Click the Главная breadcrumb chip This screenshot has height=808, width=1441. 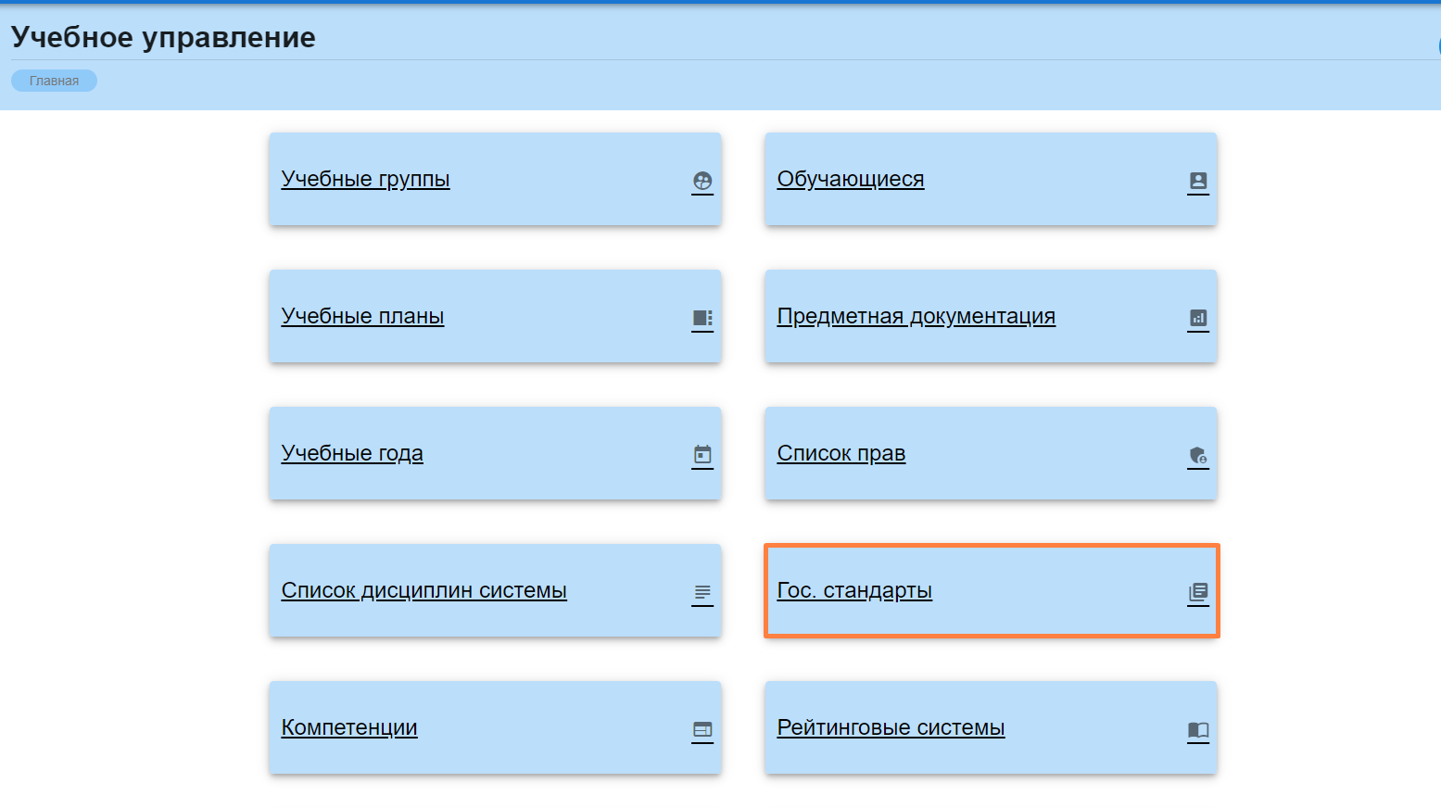[x=54, y=81]
